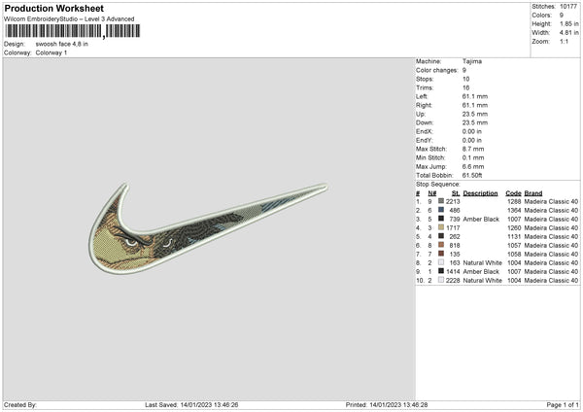This screenshot has height=412, width=583.
Task: Click the 'Description' column header
Action: tap(480, 193)
